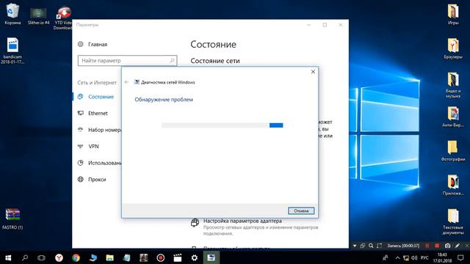Take a screenshot with Bandicam camera icon
The image size is (470, 264).
tap(447, 246)
